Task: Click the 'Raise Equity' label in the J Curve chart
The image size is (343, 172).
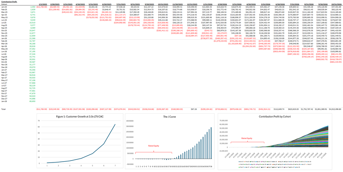Action: pos(153,146)
